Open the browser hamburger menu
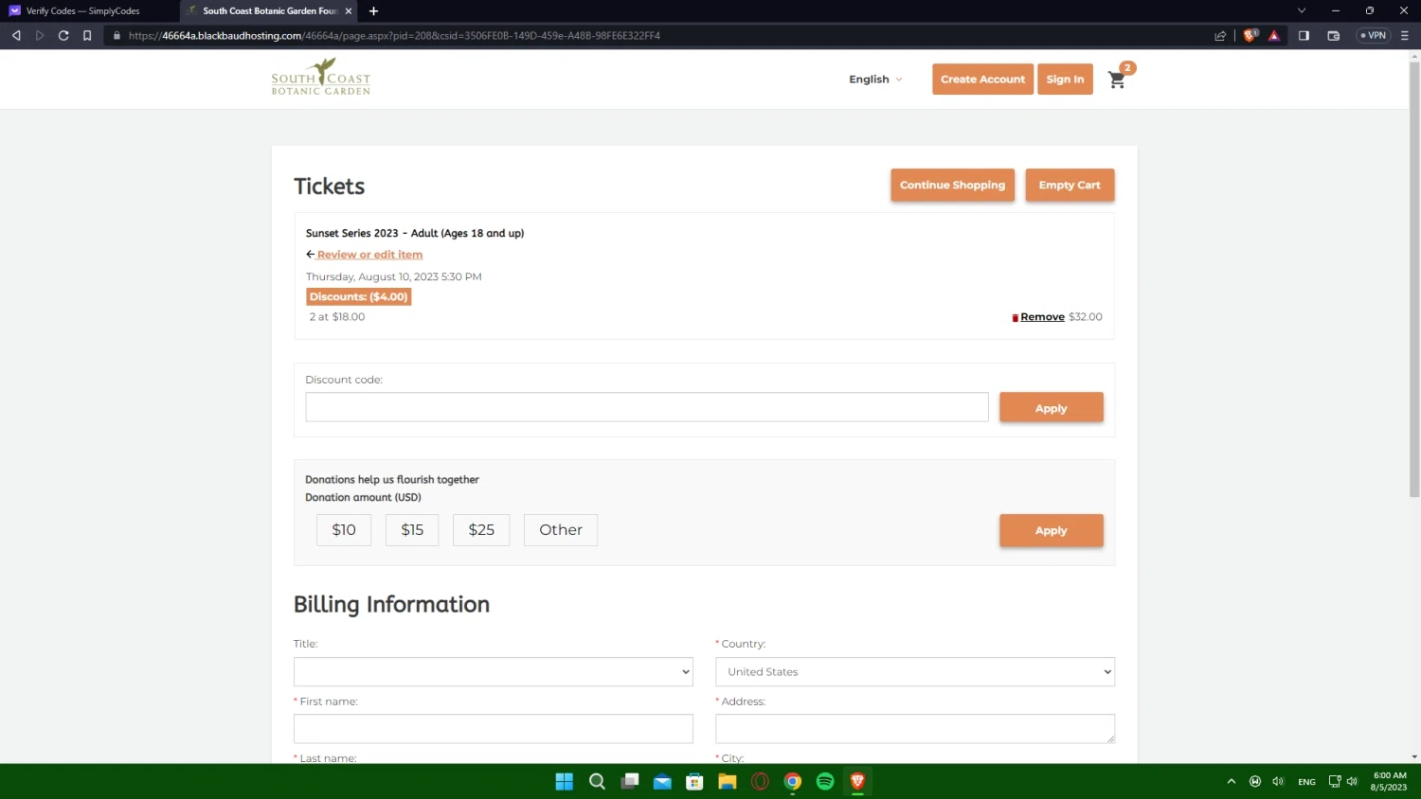The image size is (1421, 799). 1405,36
